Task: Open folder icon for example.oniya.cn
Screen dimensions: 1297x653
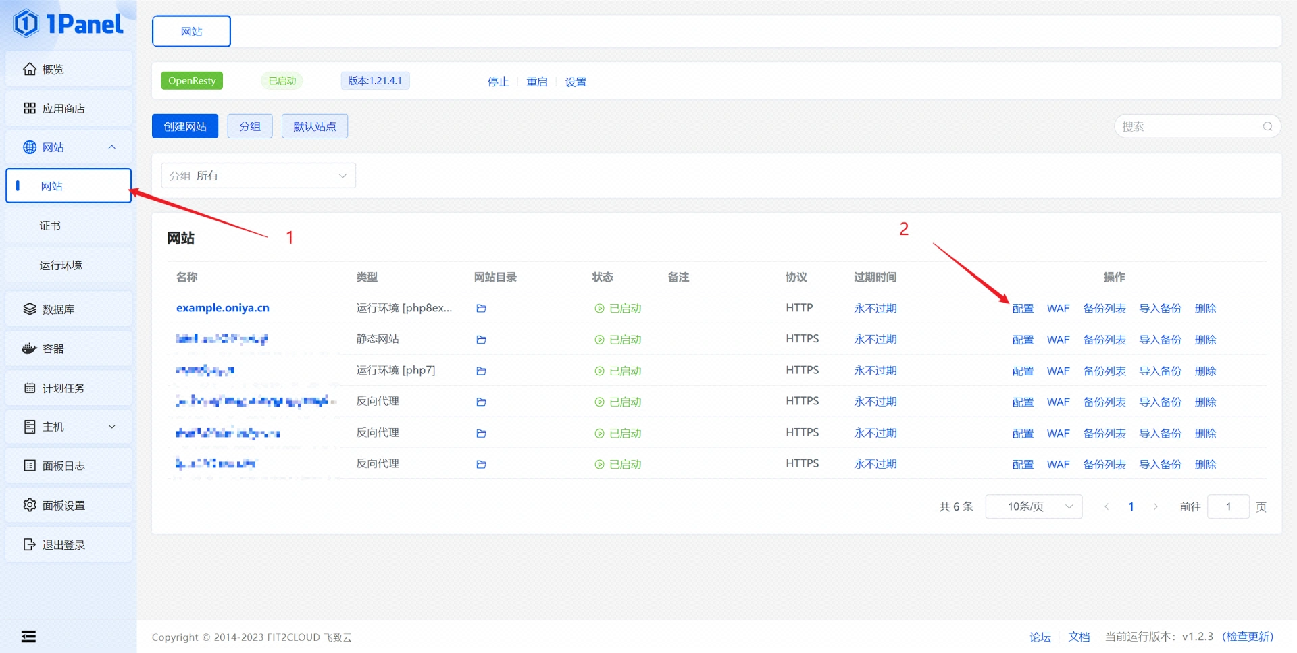Action: tap(481, 309)
